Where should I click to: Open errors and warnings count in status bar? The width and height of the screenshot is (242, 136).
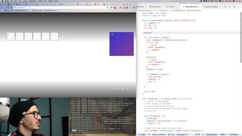coord(171,134)
